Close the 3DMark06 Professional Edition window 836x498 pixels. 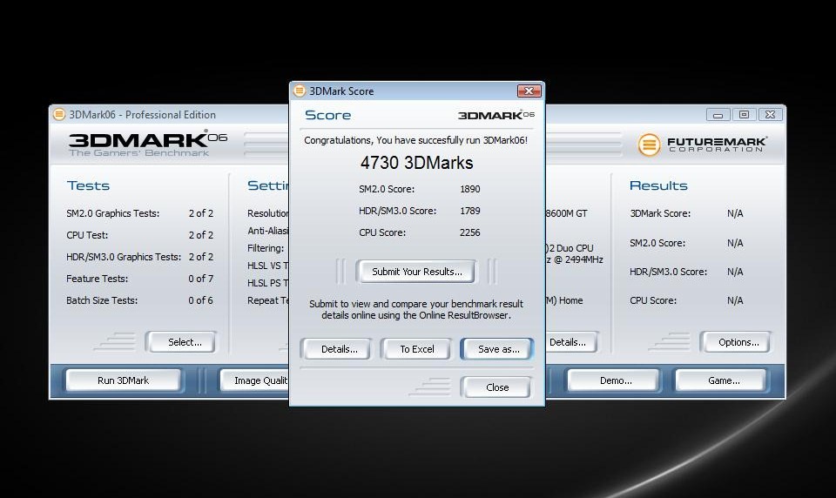(x=771, y=115)
